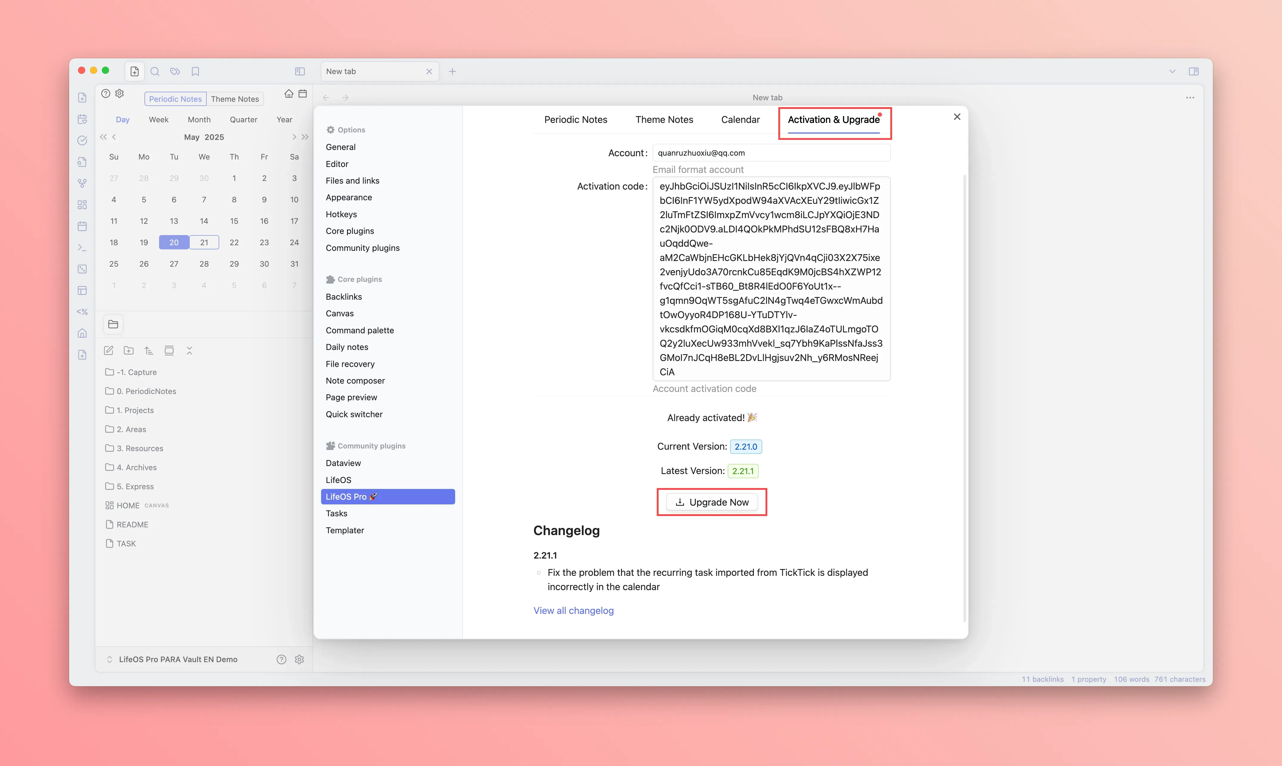Image resolution: width=1282 pixels, height=766 pixels.
Task: Switch to the Calendar settings tab
Action: [x=740, y=119]
